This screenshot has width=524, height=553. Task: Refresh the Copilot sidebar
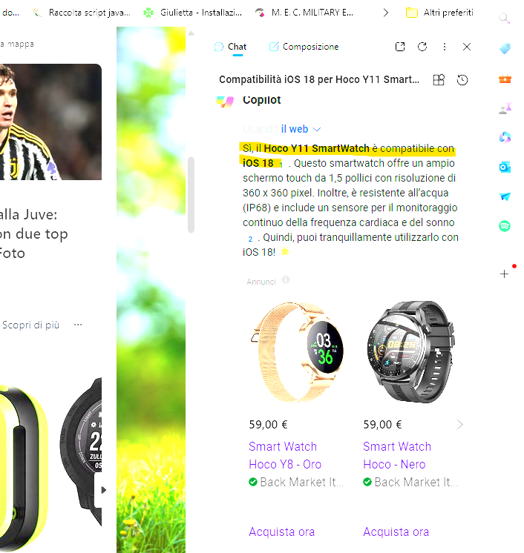[x=422, y=47]
